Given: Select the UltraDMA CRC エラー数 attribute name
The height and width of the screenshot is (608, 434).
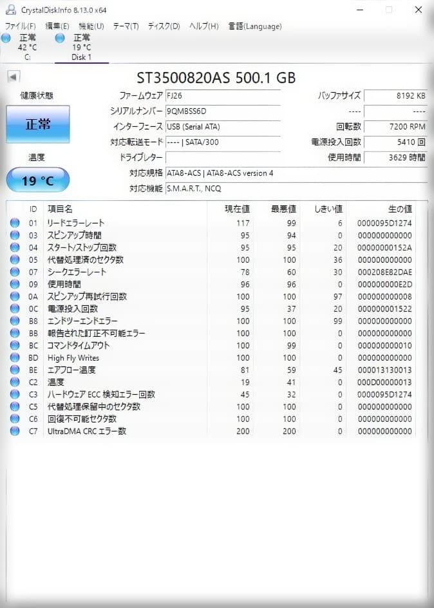Looking at the screenshot, I should [87, 431].
